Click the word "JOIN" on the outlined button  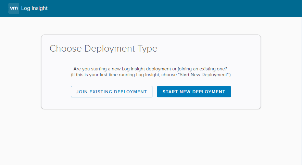click(x=81, y=92)
